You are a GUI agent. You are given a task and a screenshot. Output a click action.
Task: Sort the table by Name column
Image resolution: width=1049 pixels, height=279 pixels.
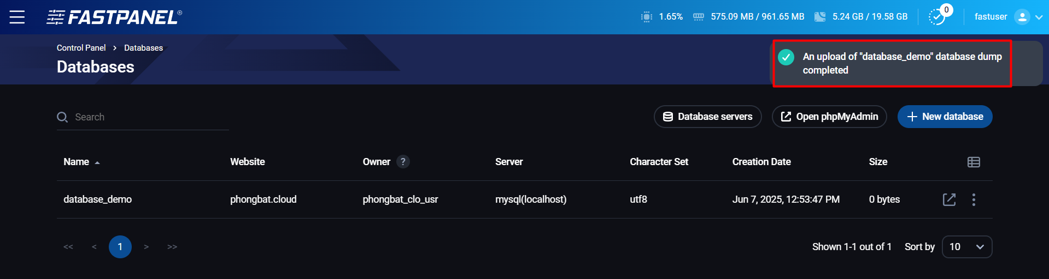[x=77, y=162]
